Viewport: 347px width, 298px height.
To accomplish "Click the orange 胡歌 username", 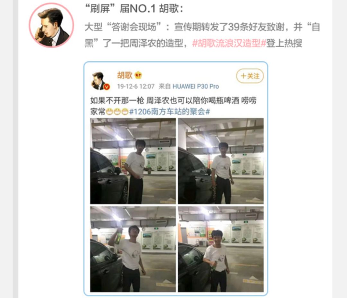I will click(x=125, y=75).
